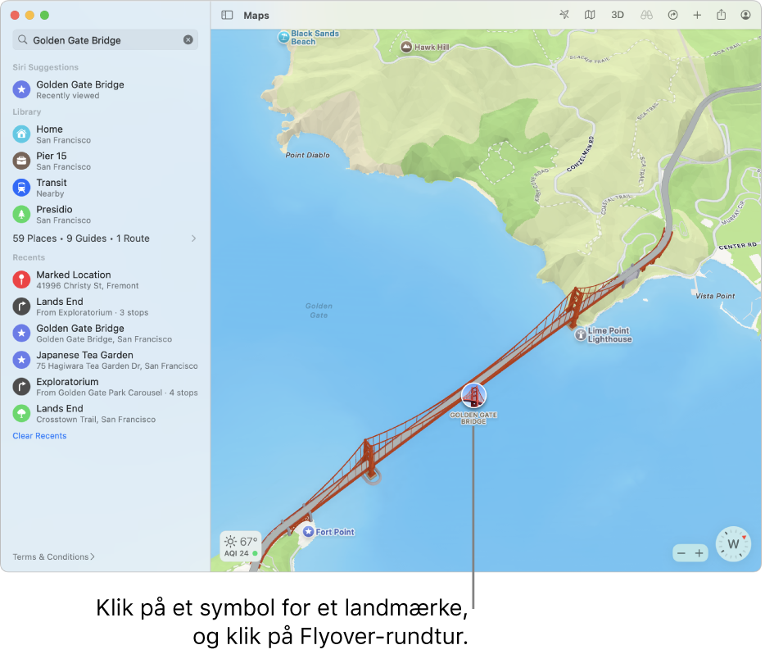Toggle the sidebar panel icon
Screen dimensions: 765x654
tap(228, 15)
